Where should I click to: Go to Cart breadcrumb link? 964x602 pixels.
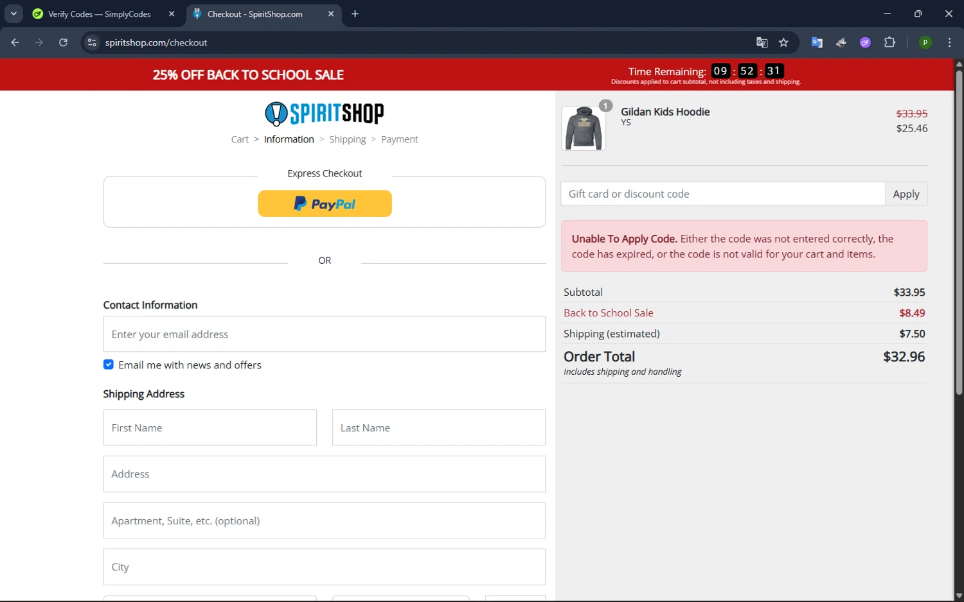tap(240, 139)
